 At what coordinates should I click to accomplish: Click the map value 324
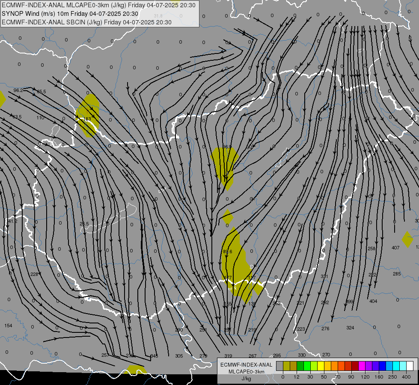point(350,328)
